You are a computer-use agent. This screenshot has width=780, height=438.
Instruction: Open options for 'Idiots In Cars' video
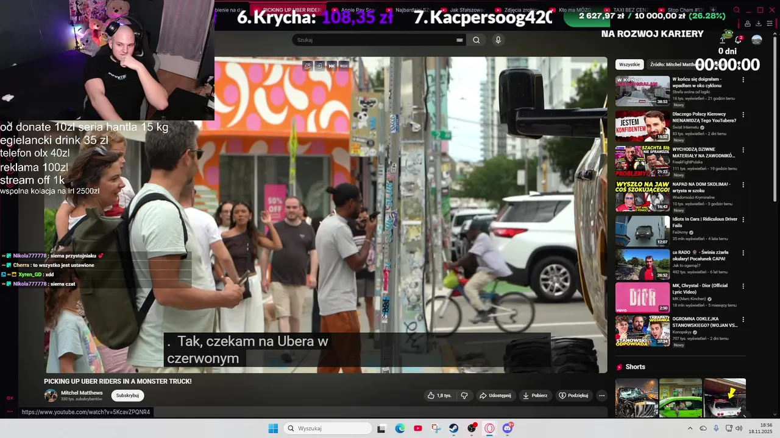743,220
